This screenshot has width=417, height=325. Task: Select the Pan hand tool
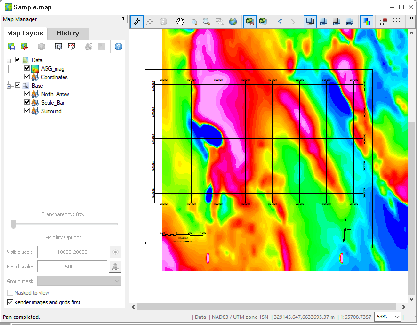tap(180, 21)
